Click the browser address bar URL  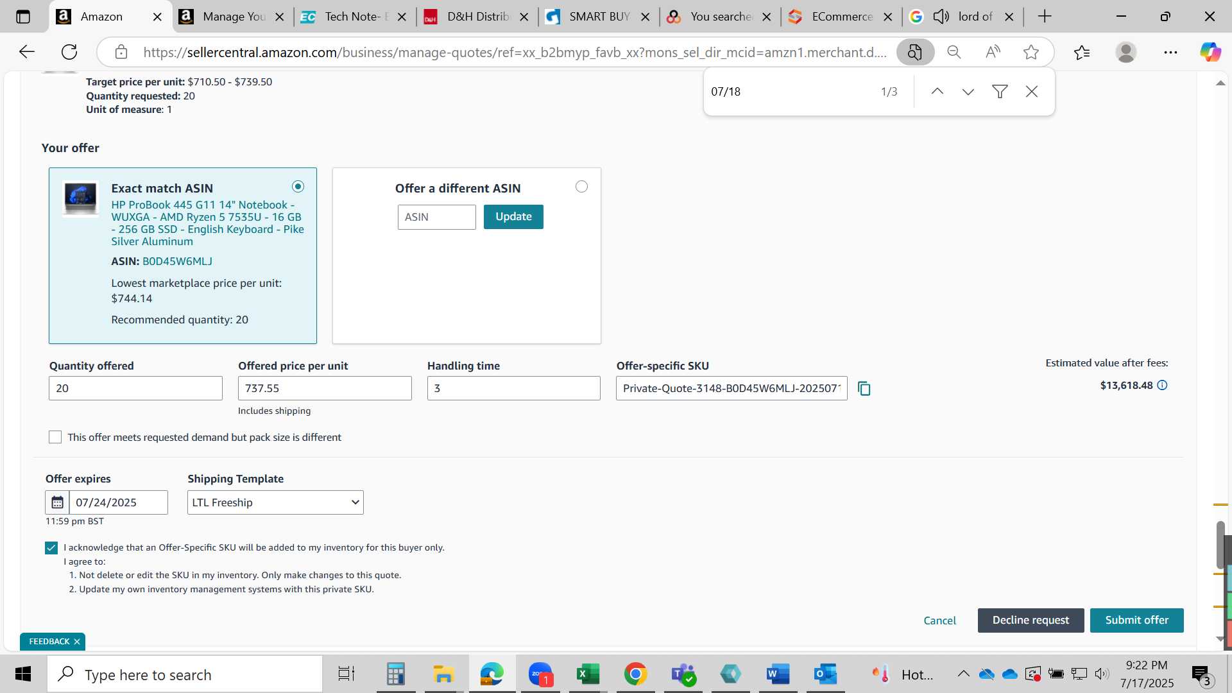[515, 52]
